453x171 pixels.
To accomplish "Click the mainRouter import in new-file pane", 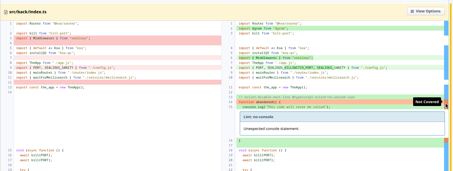I will (x=340, y=73).
